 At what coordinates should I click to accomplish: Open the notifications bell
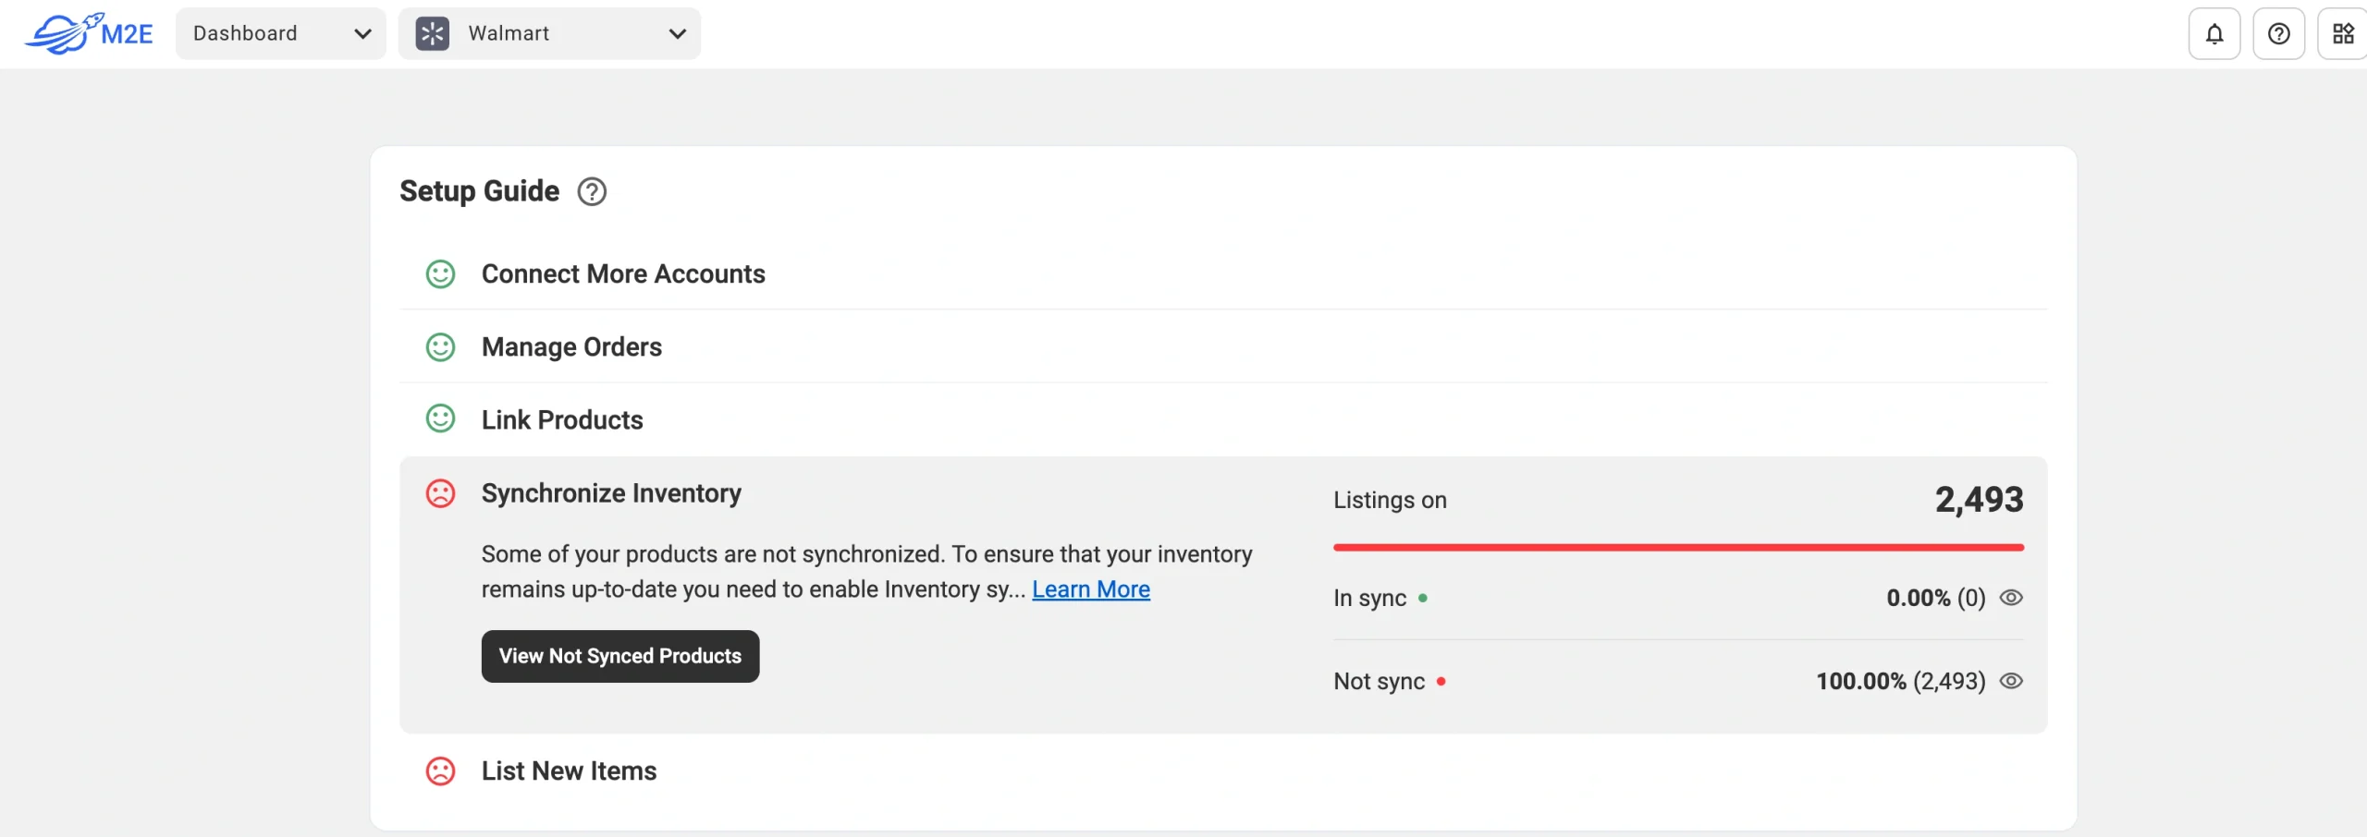pyautogui.click(x=2214, y=34)
